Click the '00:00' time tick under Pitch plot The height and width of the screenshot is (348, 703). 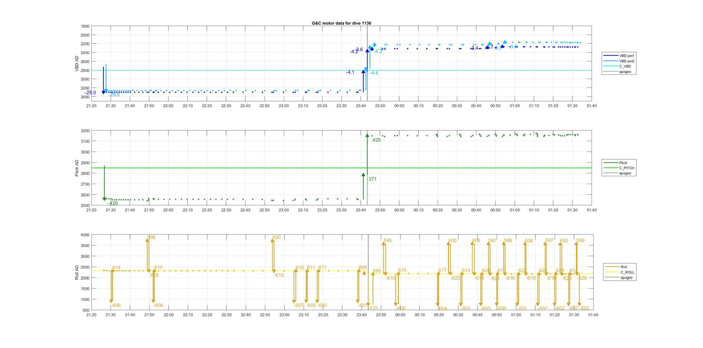coord(399,210)
